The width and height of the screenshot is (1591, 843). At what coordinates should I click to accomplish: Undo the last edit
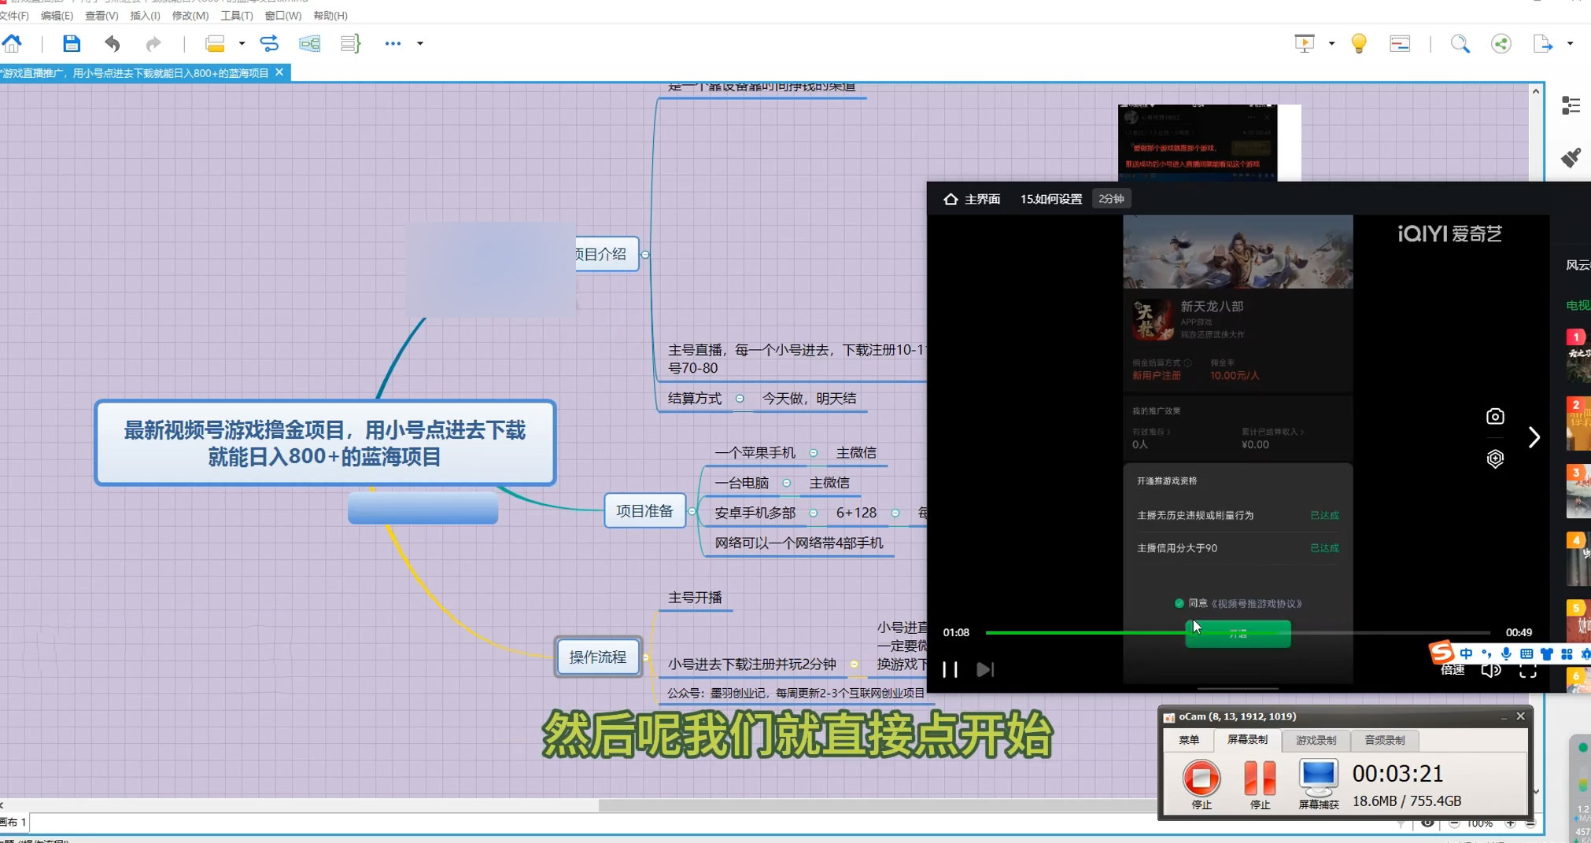113,43
